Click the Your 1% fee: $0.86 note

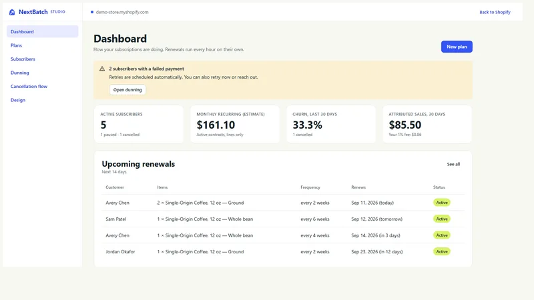point(405,135)
